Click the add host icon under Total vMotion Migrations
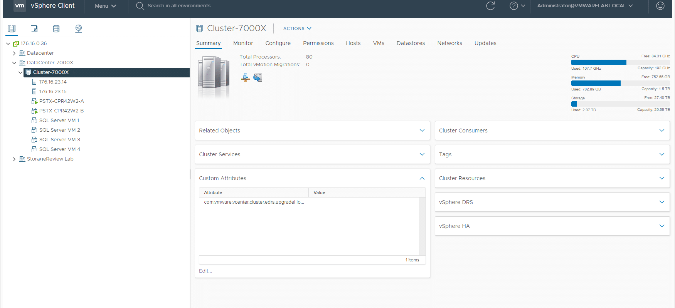 pyautogui.click(x=245, y=77)
